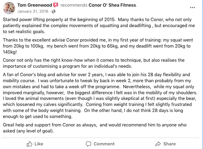Open the Tom Greenwood profile name link
Viewport: 203px width, 149px height.
(35, 5)
